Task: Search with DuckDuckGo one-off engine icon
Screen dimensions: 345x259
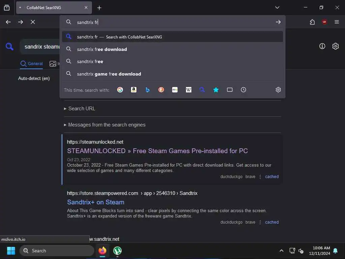Action: point(161,90)
